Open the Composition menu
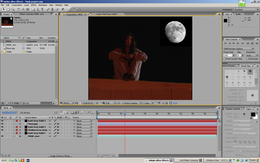The height and width of the screenshot is (163, 260). coord(17,5)
